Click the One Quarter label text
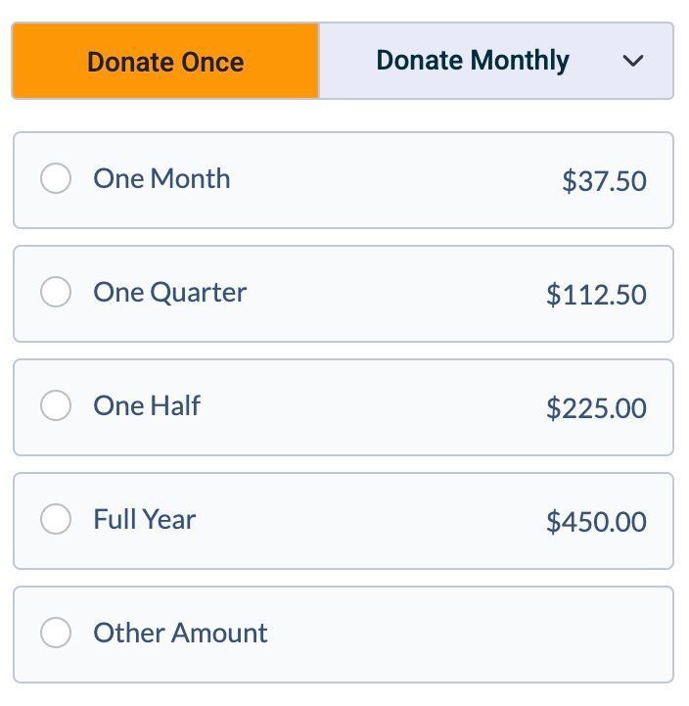The image size is (689, 706). coord(169,293)
